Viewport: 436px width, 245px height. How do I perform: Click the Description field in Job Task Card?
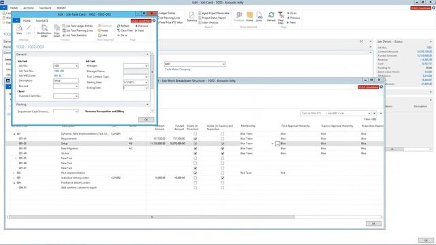coord(66,81)
